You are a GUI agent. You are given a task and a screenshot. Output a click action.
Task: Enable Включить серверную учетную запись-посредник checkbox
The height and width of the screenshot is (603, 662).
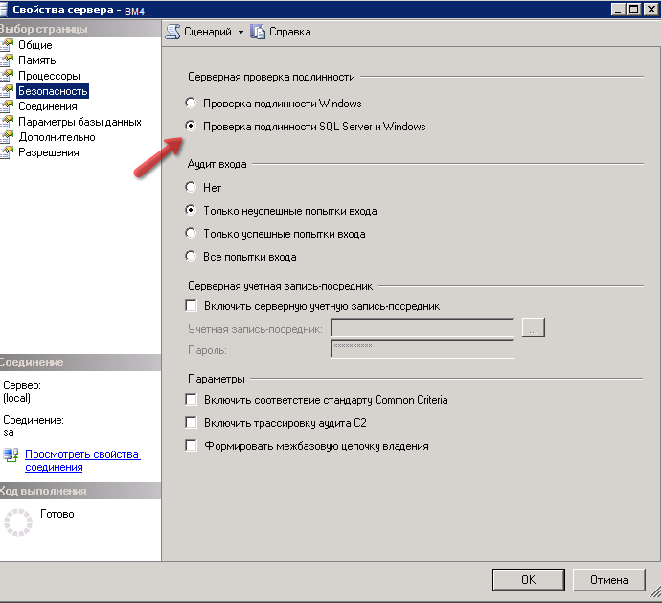(x=192, y=306)
